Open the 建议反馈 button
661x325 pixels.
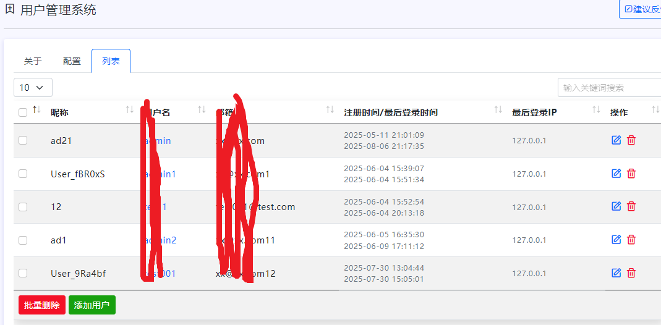[640, 9]
